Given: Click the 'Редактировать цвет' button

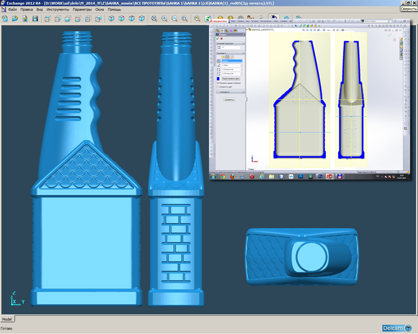Looking at the screenshot, I should 231,79.
